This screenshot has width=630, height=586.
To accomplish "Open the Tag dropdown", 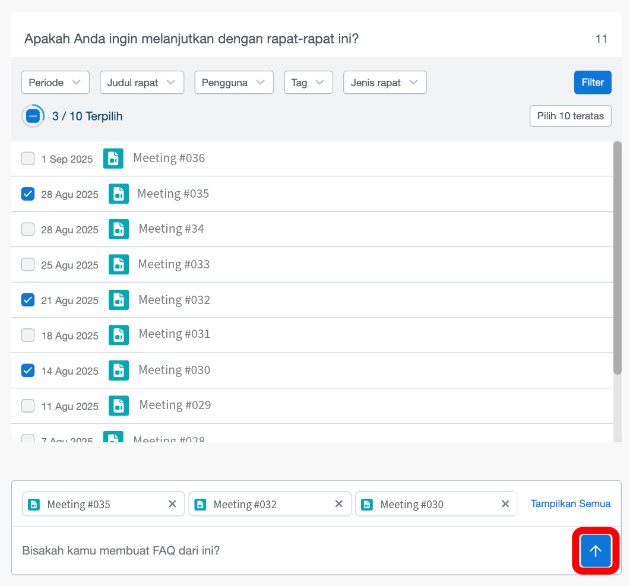I will tap(308, 83).
